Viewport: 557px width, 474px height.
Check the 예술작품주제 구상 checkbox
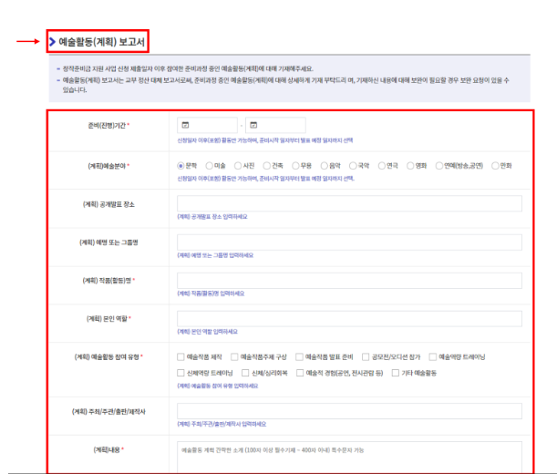click(234, 356)
